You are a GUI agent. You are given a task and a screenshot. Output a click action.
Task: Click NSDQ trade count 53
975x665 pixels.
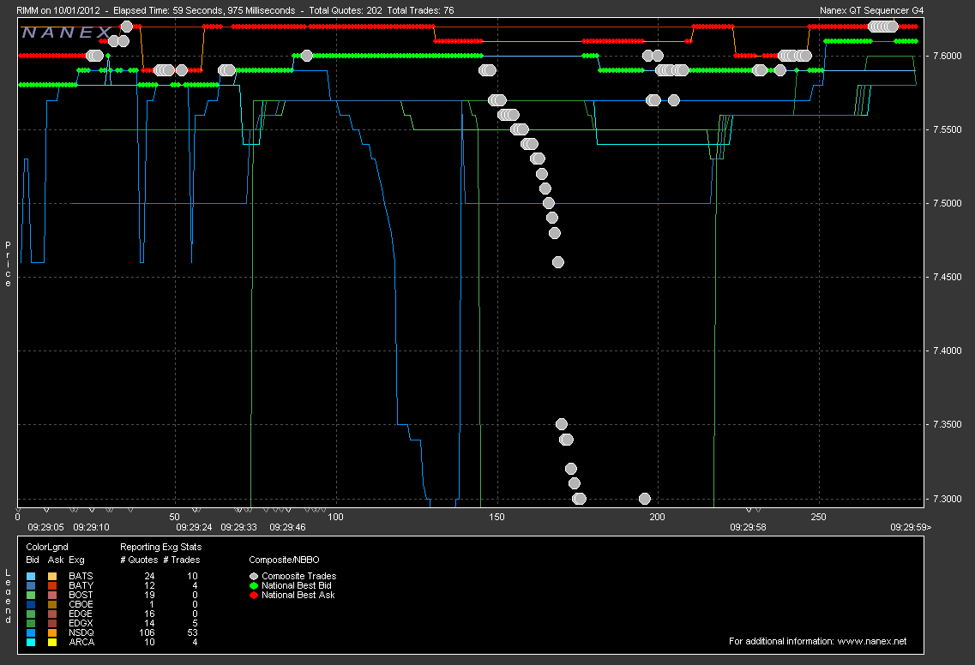(192, 632)
